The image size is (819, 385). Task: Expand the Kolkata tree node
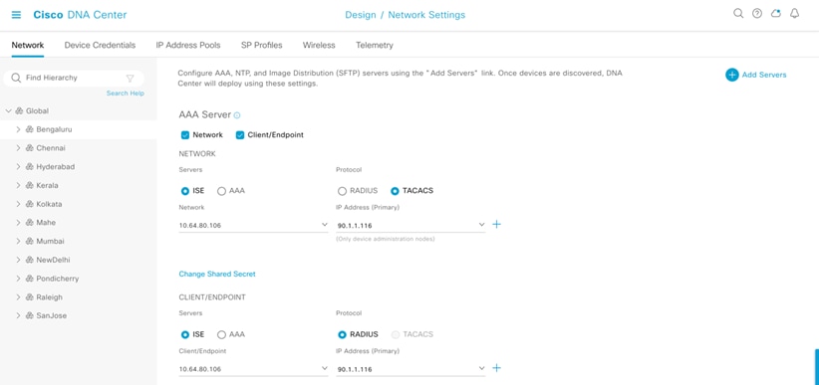(18, 204)
